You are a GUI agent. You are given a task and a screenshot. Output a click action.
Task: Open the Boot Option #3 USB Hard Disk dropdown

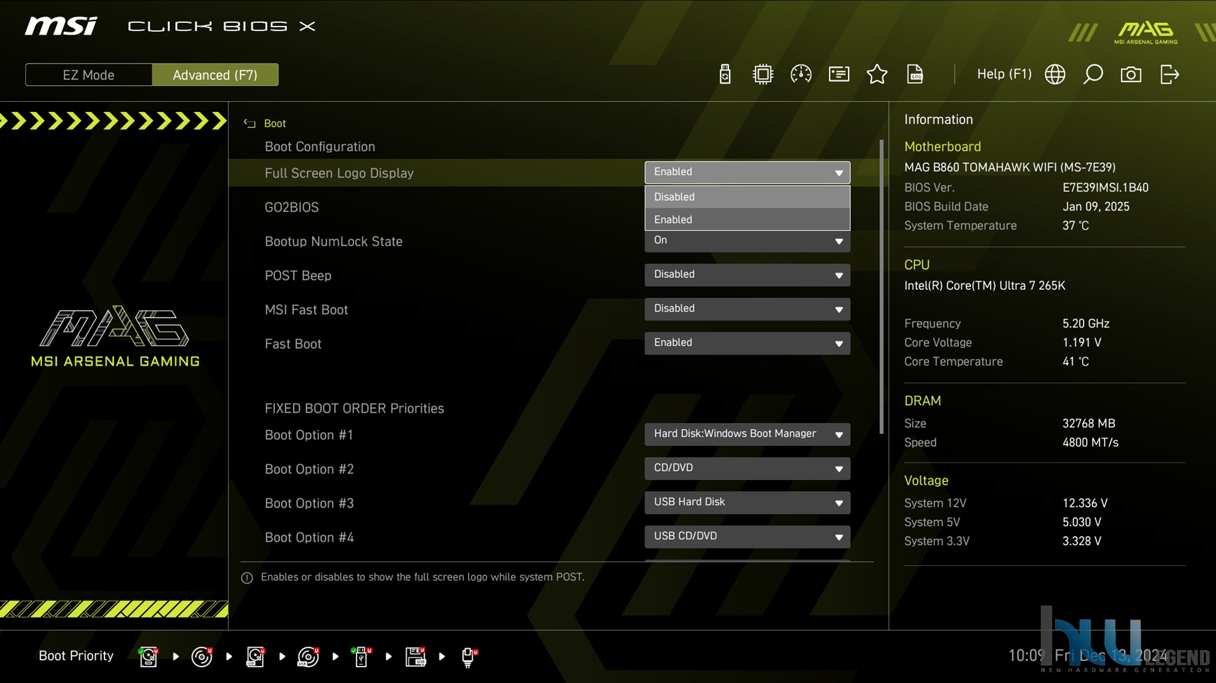pyautogui.click(x=747, y=502)
